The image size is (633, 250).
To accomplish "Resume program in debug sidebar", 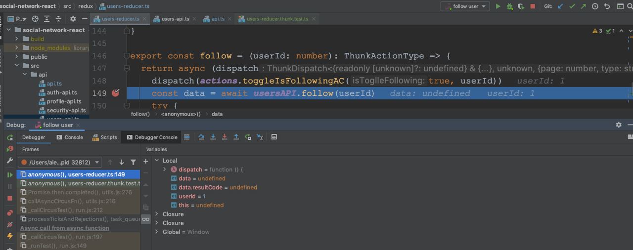I will tap(9, 175).
